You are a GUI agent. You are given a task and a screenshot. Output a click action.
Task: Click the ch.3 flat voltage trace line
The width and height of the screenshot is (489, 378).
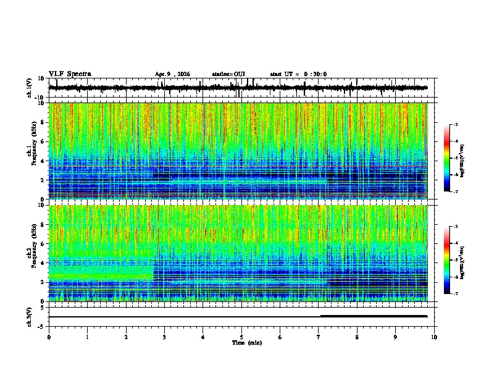click(x=238, y=317)
